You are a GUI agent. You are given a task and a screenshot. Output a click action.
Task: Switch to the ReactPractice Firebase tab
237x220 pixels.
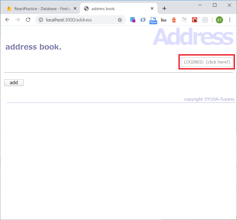point(40,9)
